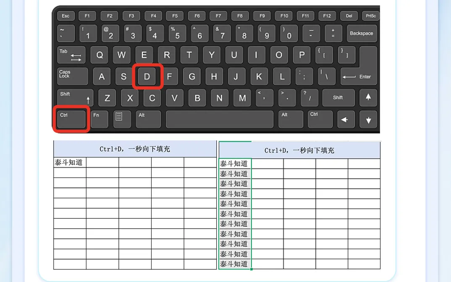
Task: Click the F9 function key
Action: 262,16
